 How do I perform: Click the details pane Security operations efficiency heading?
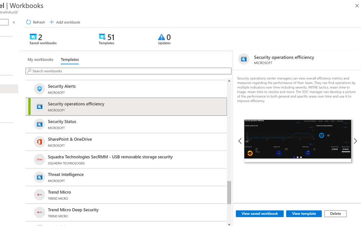tap(284, 57)
